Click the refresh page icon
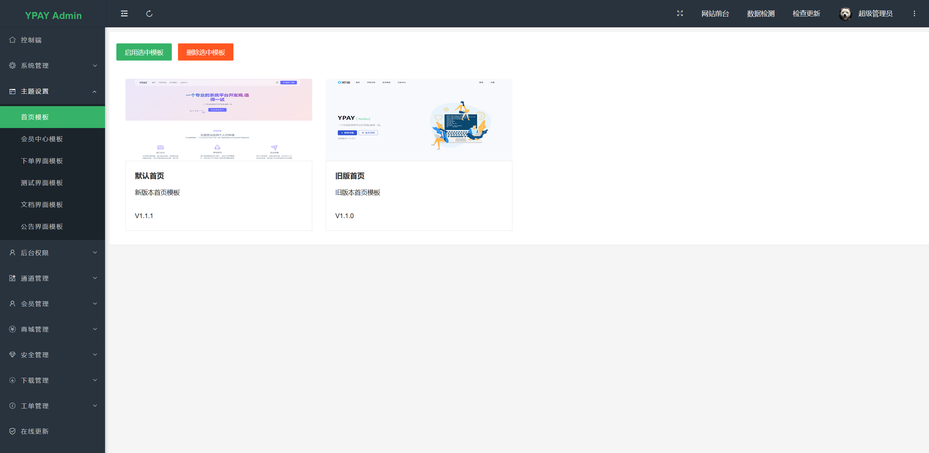This screenshot has height=453, width=929. coord(149,13)
